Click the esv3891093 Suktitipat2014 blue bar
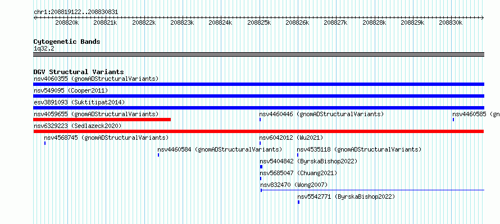 point(258,108)
